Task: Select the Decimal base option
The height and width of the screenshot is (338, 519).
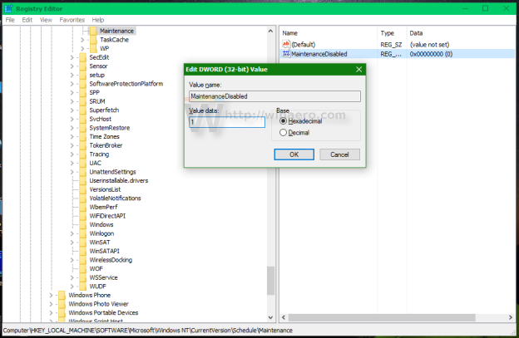Action: click(284, 132)
